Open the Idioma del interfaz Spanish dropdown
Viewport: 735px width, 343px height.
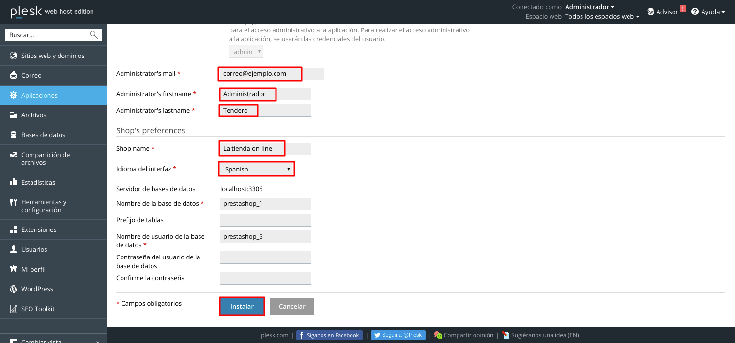pyautogui.click(x=257, y=169)
